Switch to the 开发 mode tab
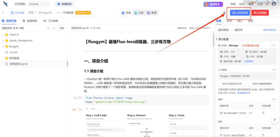The image size is (280, 137). coord(127,13)
